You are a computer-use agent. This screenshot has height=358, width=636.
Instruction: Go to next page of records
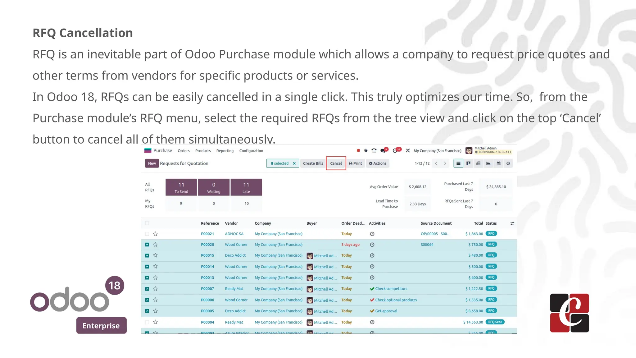click(445, 163)
